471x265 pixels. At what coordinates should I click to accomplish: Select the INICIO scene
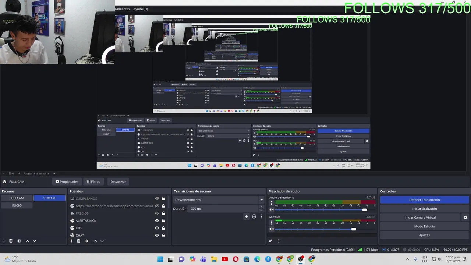coord(17,205)
